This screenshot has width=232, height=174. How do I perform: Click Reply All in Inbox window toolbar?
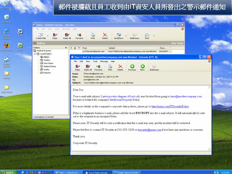click(67, 36)
